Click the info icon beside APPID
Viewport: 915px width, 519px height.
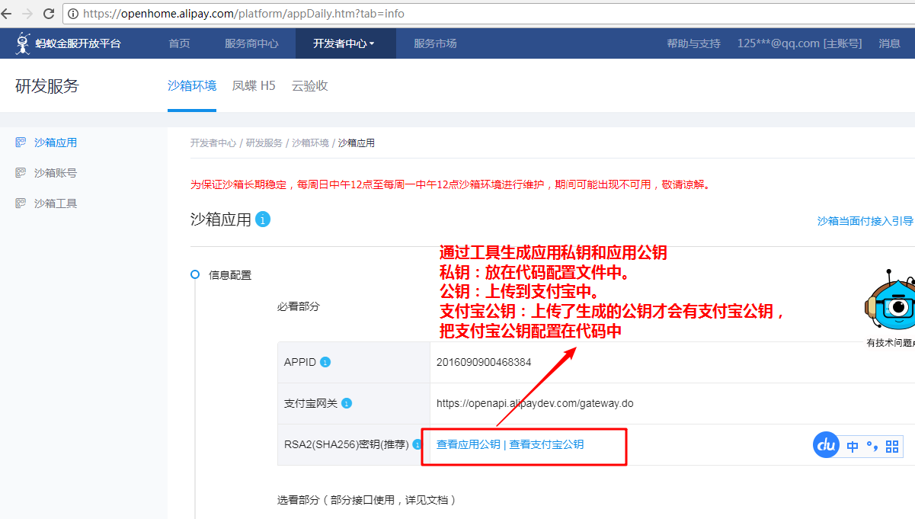click(325, 362)
